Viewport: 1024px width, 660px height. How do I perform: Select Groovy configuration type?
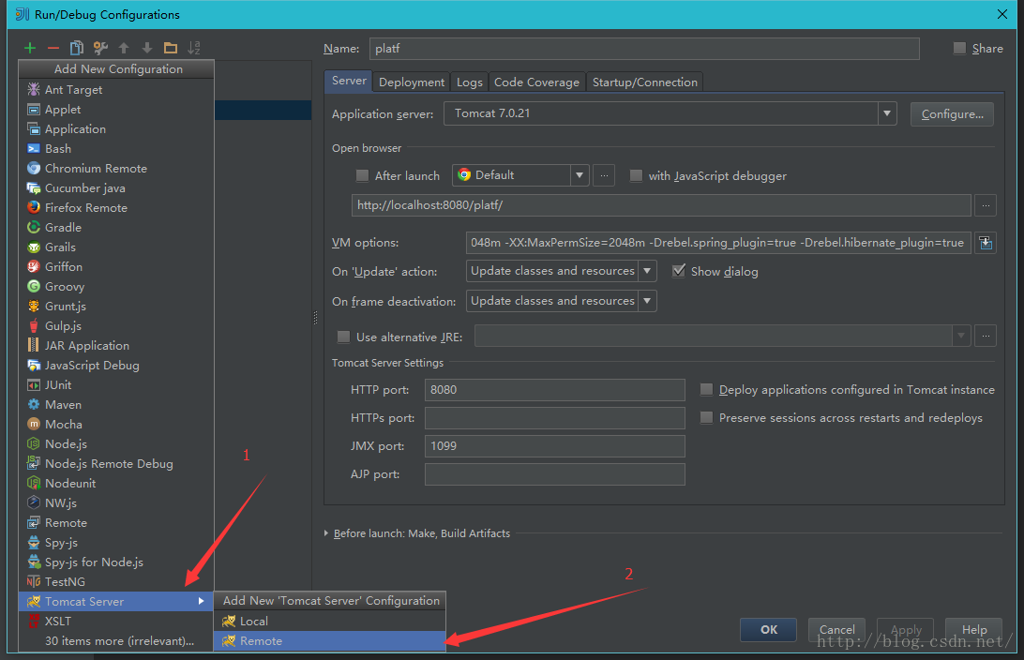pos(116,286)
